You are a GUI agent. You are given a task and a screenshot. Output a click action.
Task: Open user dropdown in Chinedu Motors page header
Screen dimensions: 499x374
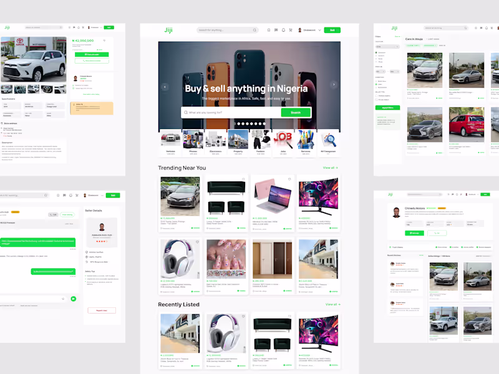click(x=478, y=194)
